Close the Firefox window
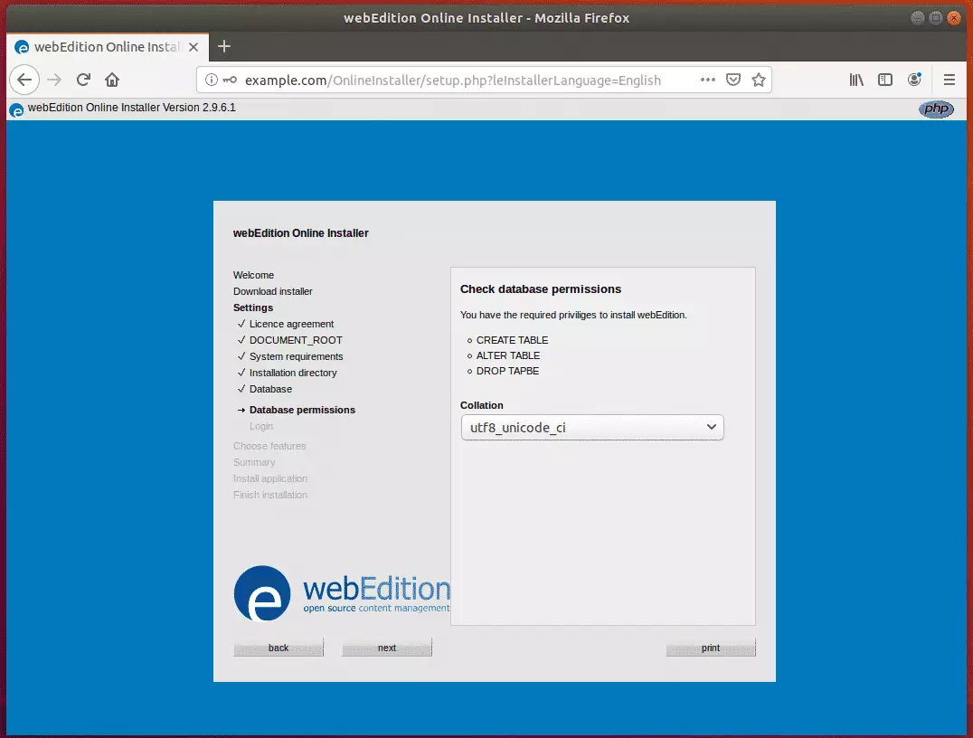Image resolution: width=973 pixels, height=738 pixels. coord(954,18)
